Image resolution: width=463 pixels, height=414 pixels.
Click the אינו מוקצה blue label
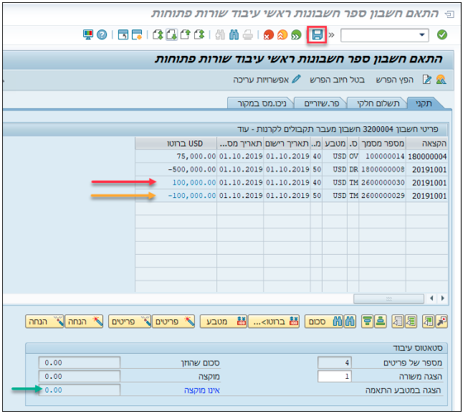click(202, 390)
